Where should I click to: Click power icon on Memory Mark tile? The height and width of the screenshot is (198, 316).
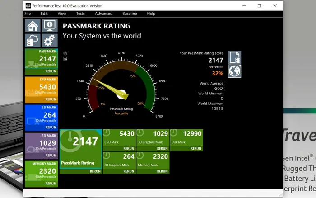pos(140,156)
